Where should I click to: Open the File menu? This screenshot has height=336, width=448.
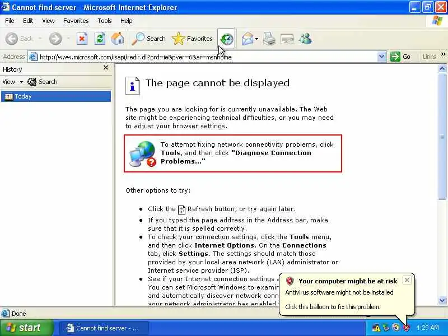pyautogui.click(x=10, y=21)
